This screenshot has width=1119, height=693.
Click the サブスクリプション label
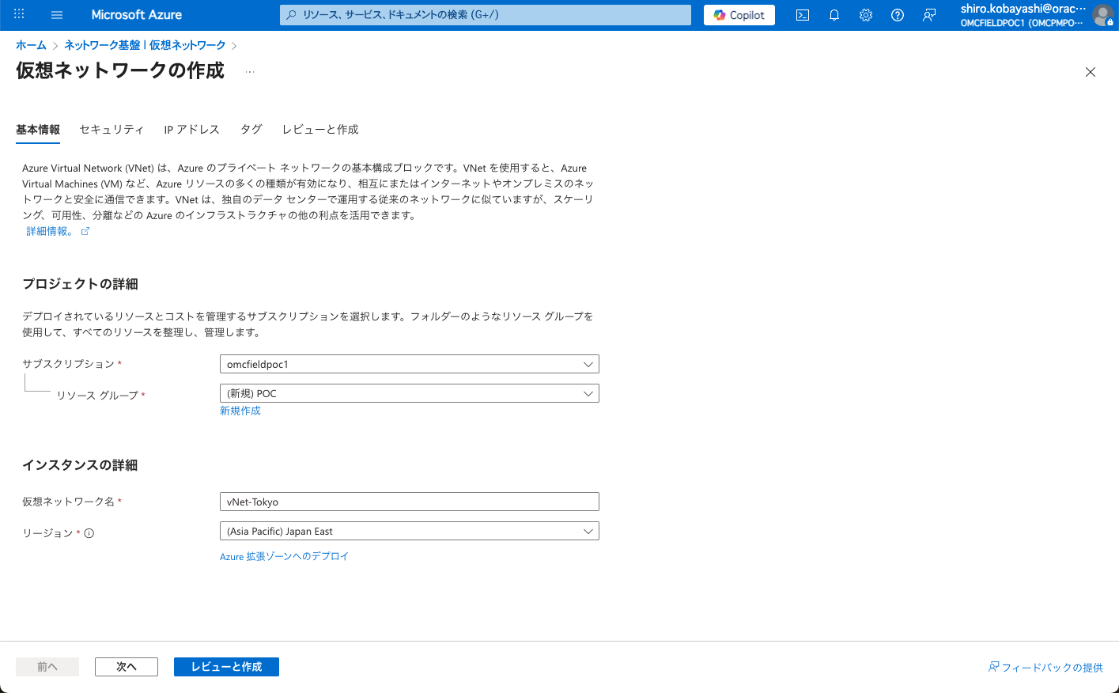69,364
